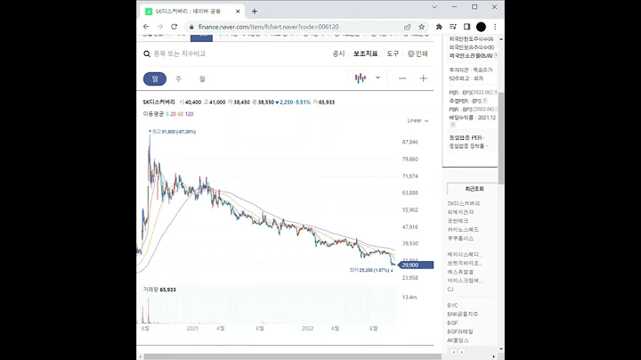Viewport: 641px width, 360px height.
Task: Reload the Naver finance page
Action: 174,27
